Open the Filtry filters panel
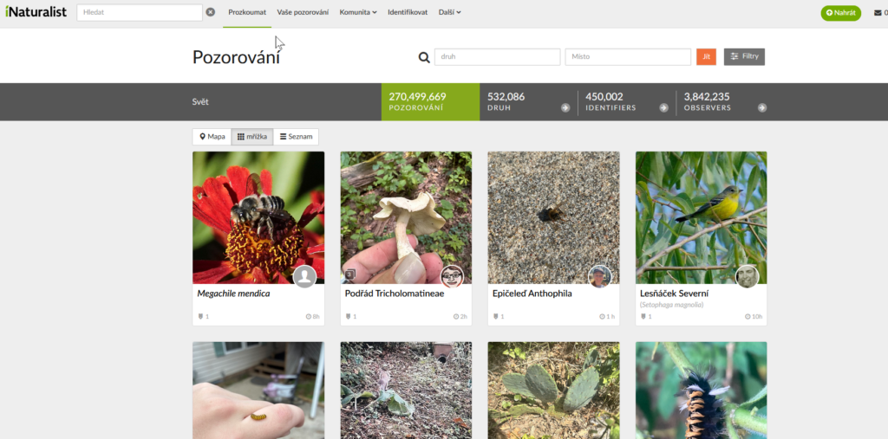 [744, 57]
